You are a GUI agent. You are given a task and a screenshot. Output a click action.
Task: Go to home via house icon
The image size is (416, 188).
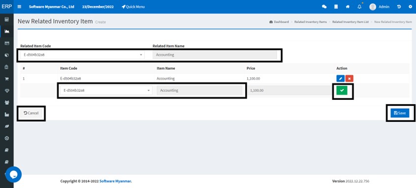347,7
